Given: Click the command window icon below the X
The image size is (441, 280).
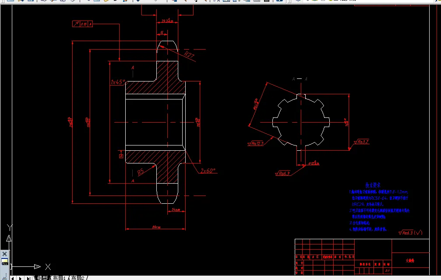Looking at the screenshot, I should [4, 262].
